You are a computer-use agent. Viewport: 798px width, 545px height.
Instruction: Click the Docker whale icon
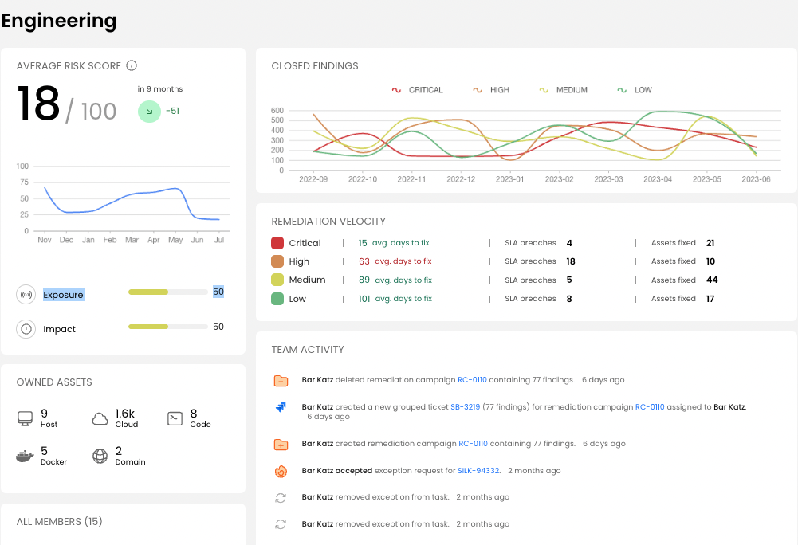(x=25, y=456)
